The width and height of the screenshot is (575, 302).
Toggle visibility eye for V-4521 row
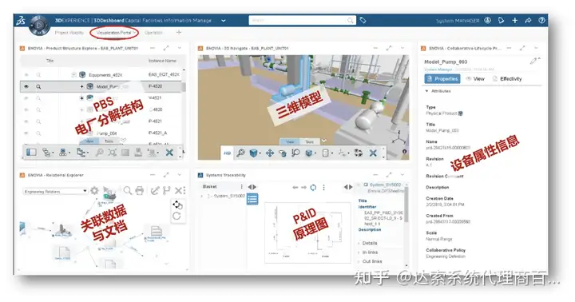tap(26, 98)
